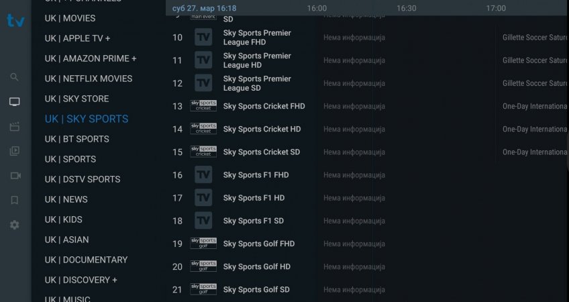The height and width of the screenshot is (302, 569).
Task: Open the series library icon
Action: point(15,151)
